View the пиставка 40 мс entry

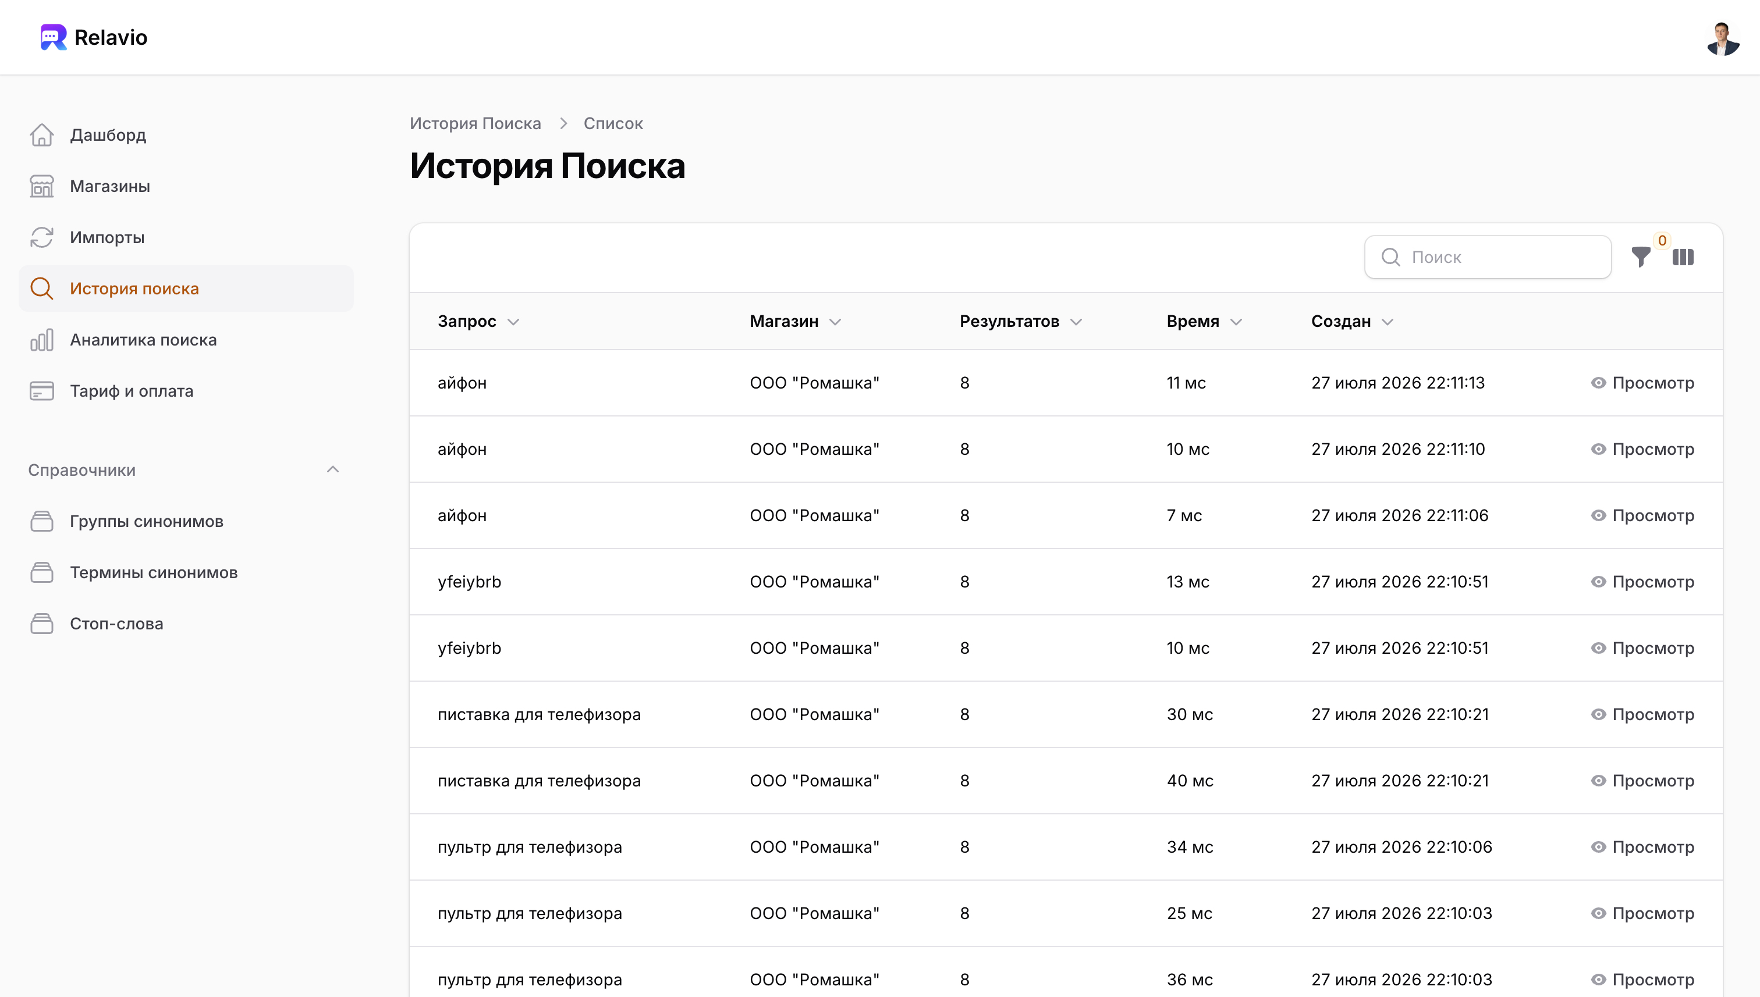point(1642,781)
